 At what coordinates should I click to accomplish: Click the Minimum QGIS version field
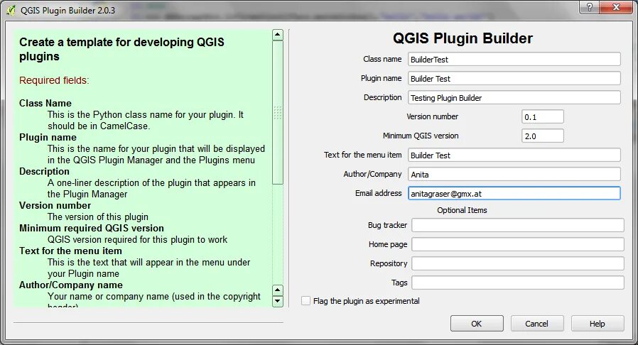tap(542, 136)
